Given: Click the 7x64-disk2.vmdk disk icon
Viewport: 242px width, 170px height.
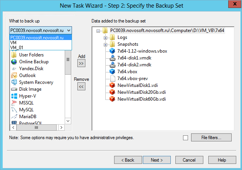Looking at the screenshot, I should (x=112, y=65).
